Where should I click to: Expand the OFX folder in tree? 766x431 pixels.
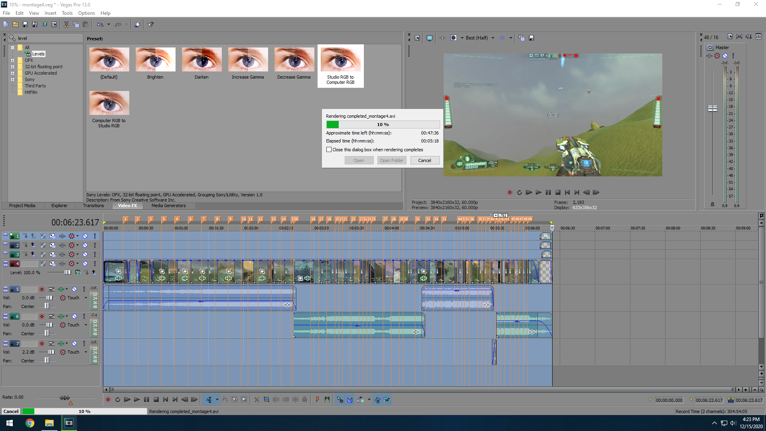tap(12, 60)
